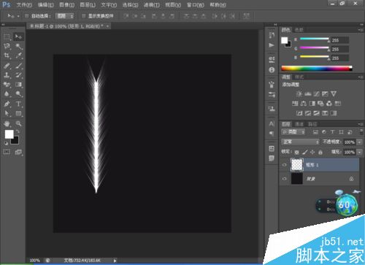
Task: Toggle lock all padlock icon
Action: point(320,153)
